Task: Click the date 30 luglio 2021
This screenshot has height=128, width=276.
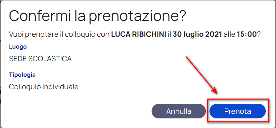Action: (x=197, y=34)
